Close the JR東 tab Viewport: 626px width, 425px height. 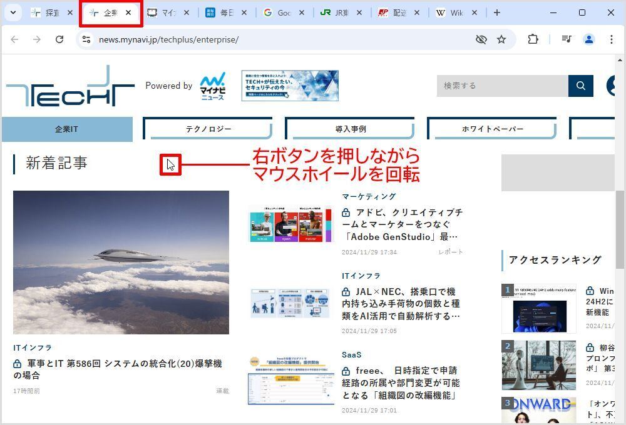359,12
